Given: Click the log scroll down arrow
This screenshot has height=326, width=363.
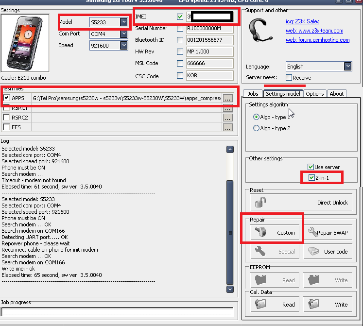Looking at the screenshot, I should [x=230, y=289].
